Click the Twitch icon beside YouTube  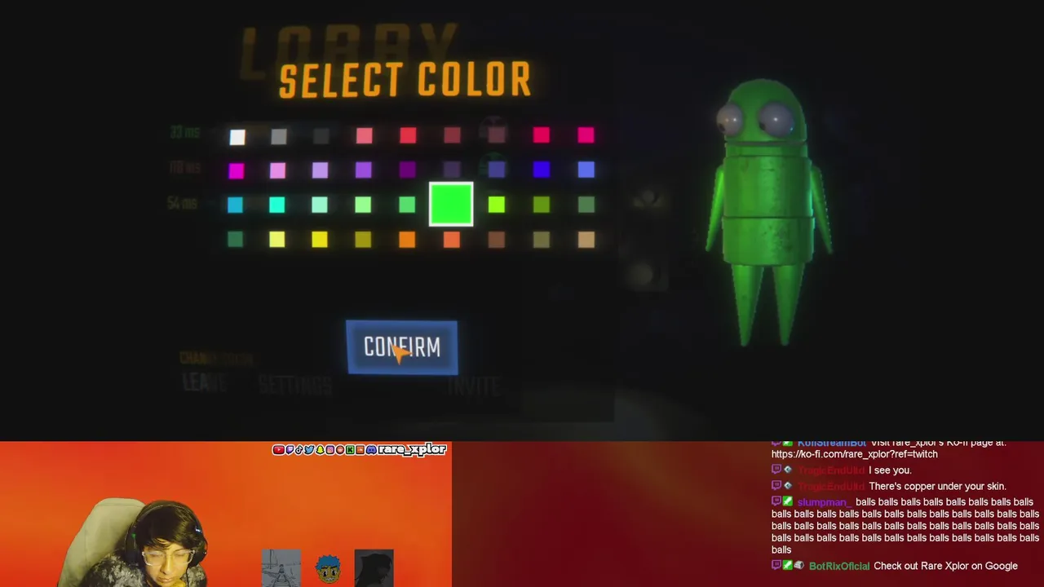click(290, 450)
